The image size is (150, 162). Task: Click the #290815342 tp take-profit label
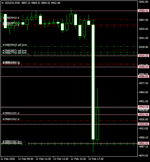[11, 62]
